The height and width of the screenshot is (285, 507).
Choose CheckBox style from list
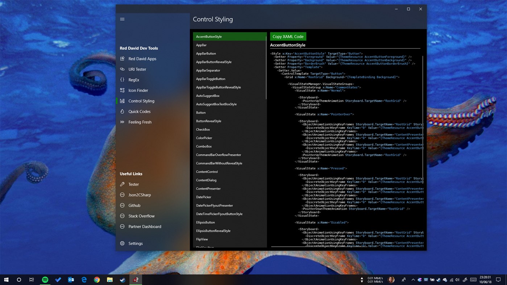click(230, 130)
